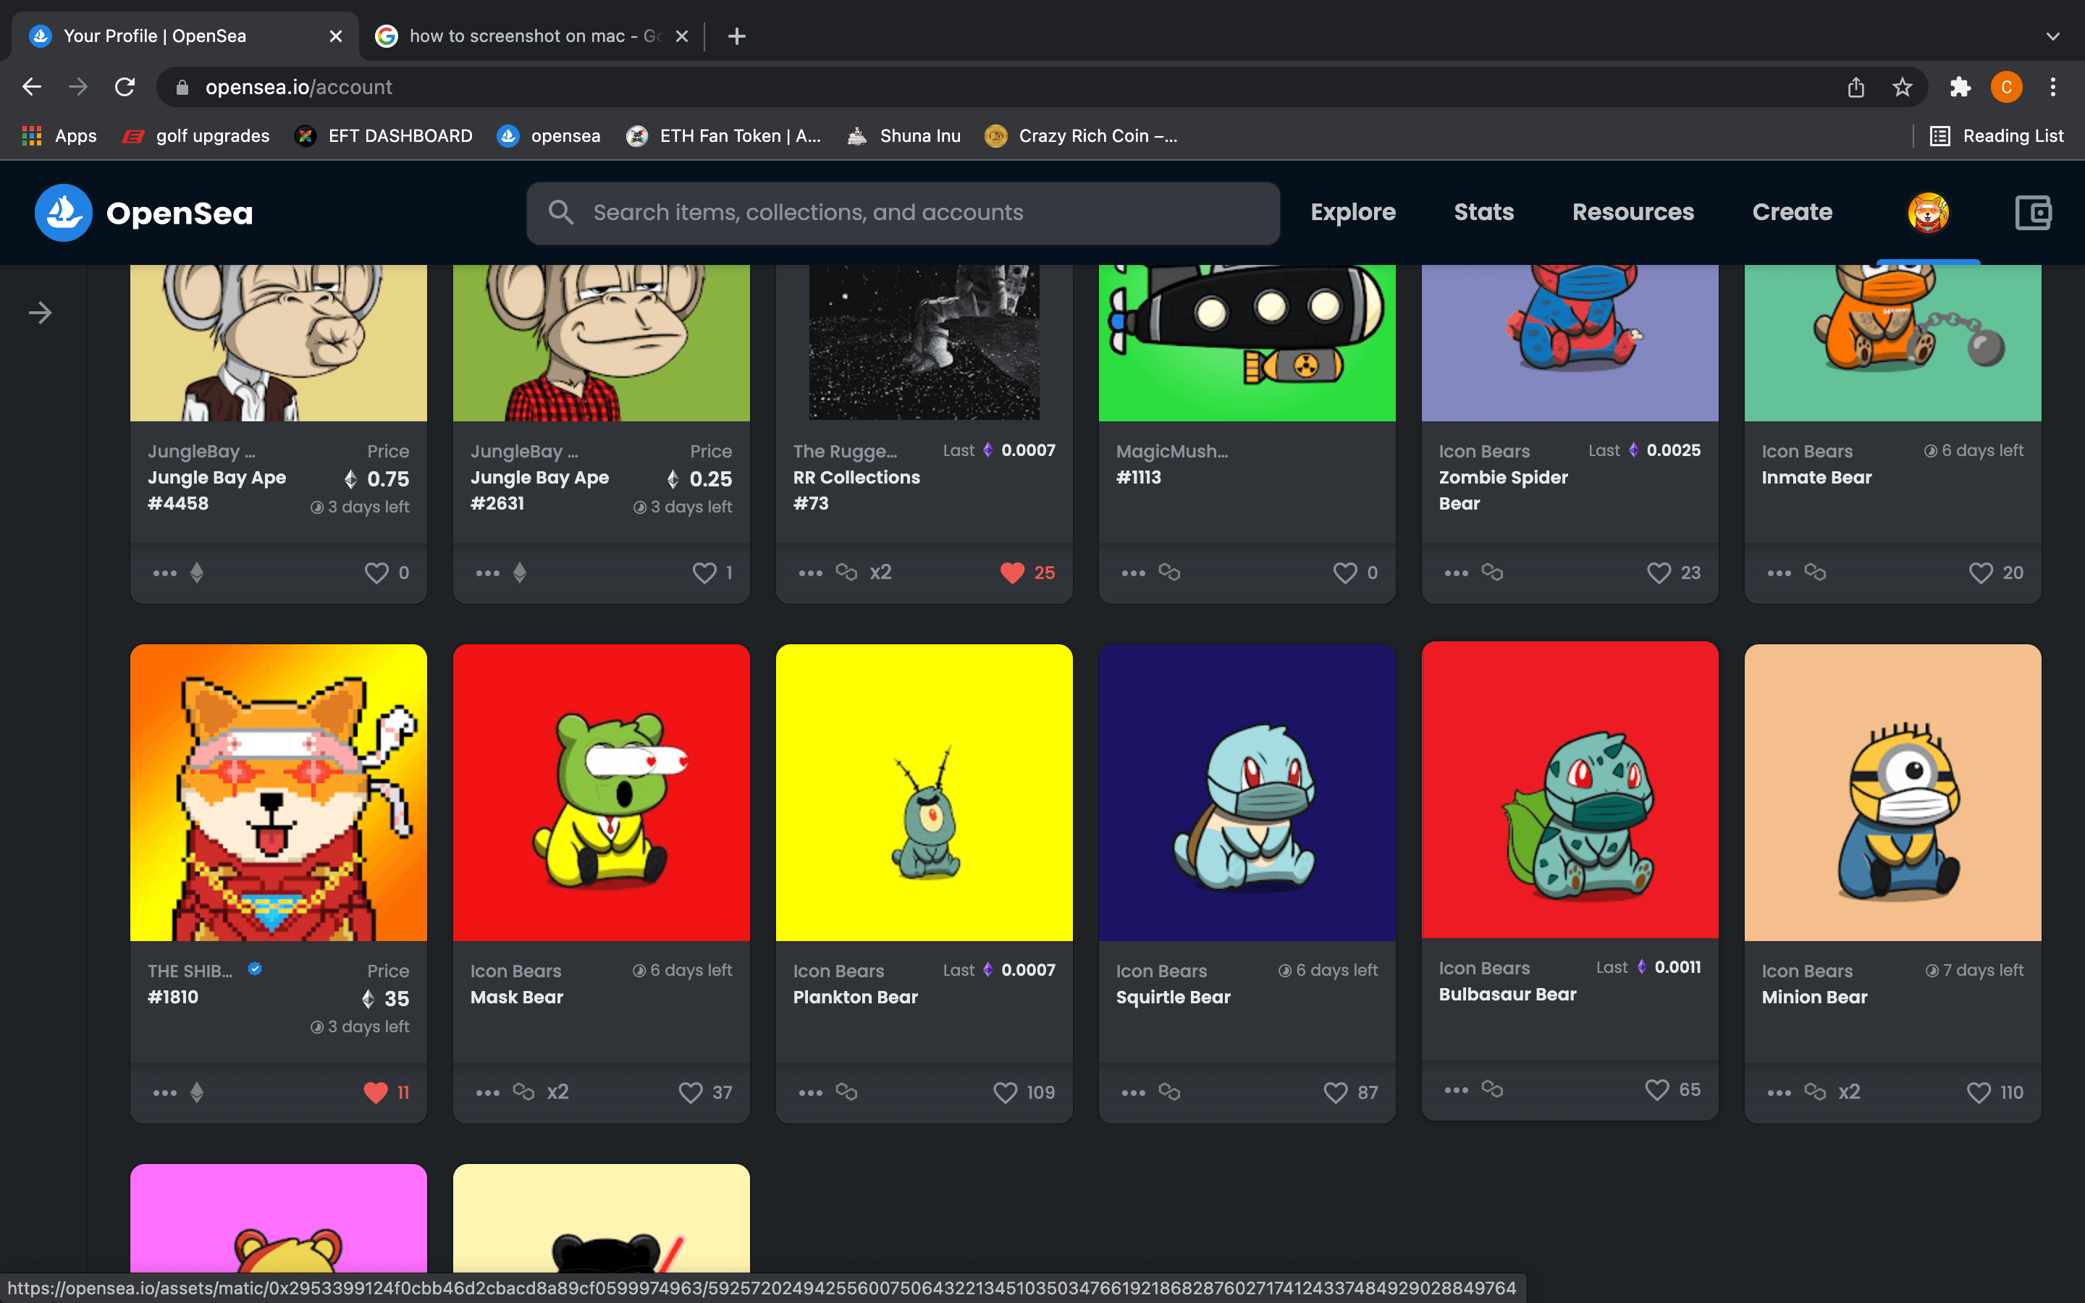Favorite Inmate Bear with heart

coord(1981,573)
